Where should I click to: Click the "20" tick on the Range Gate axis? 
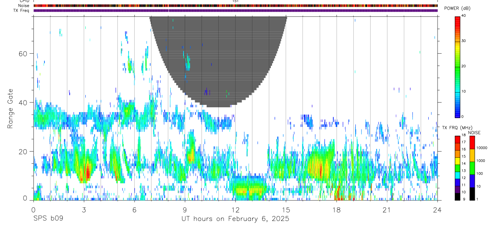(x=24, y=151)
